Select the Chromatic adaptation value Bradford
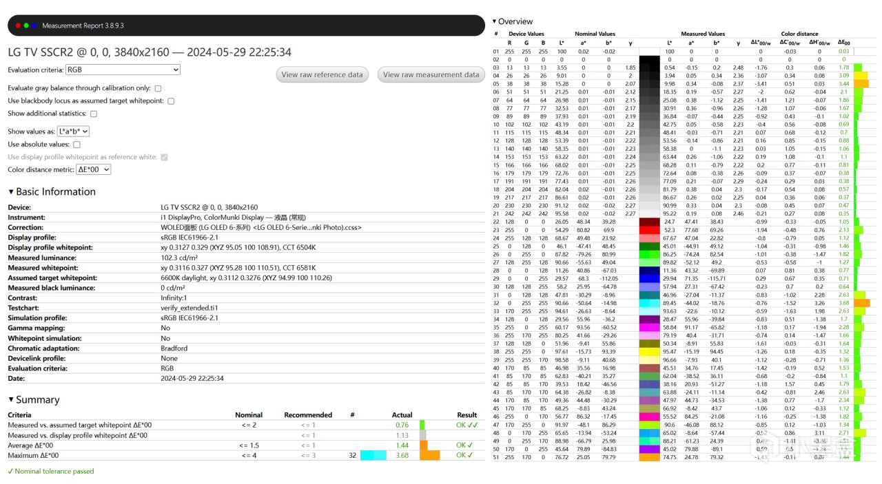This screenshot has width=882, height=484. click(174, 348)
